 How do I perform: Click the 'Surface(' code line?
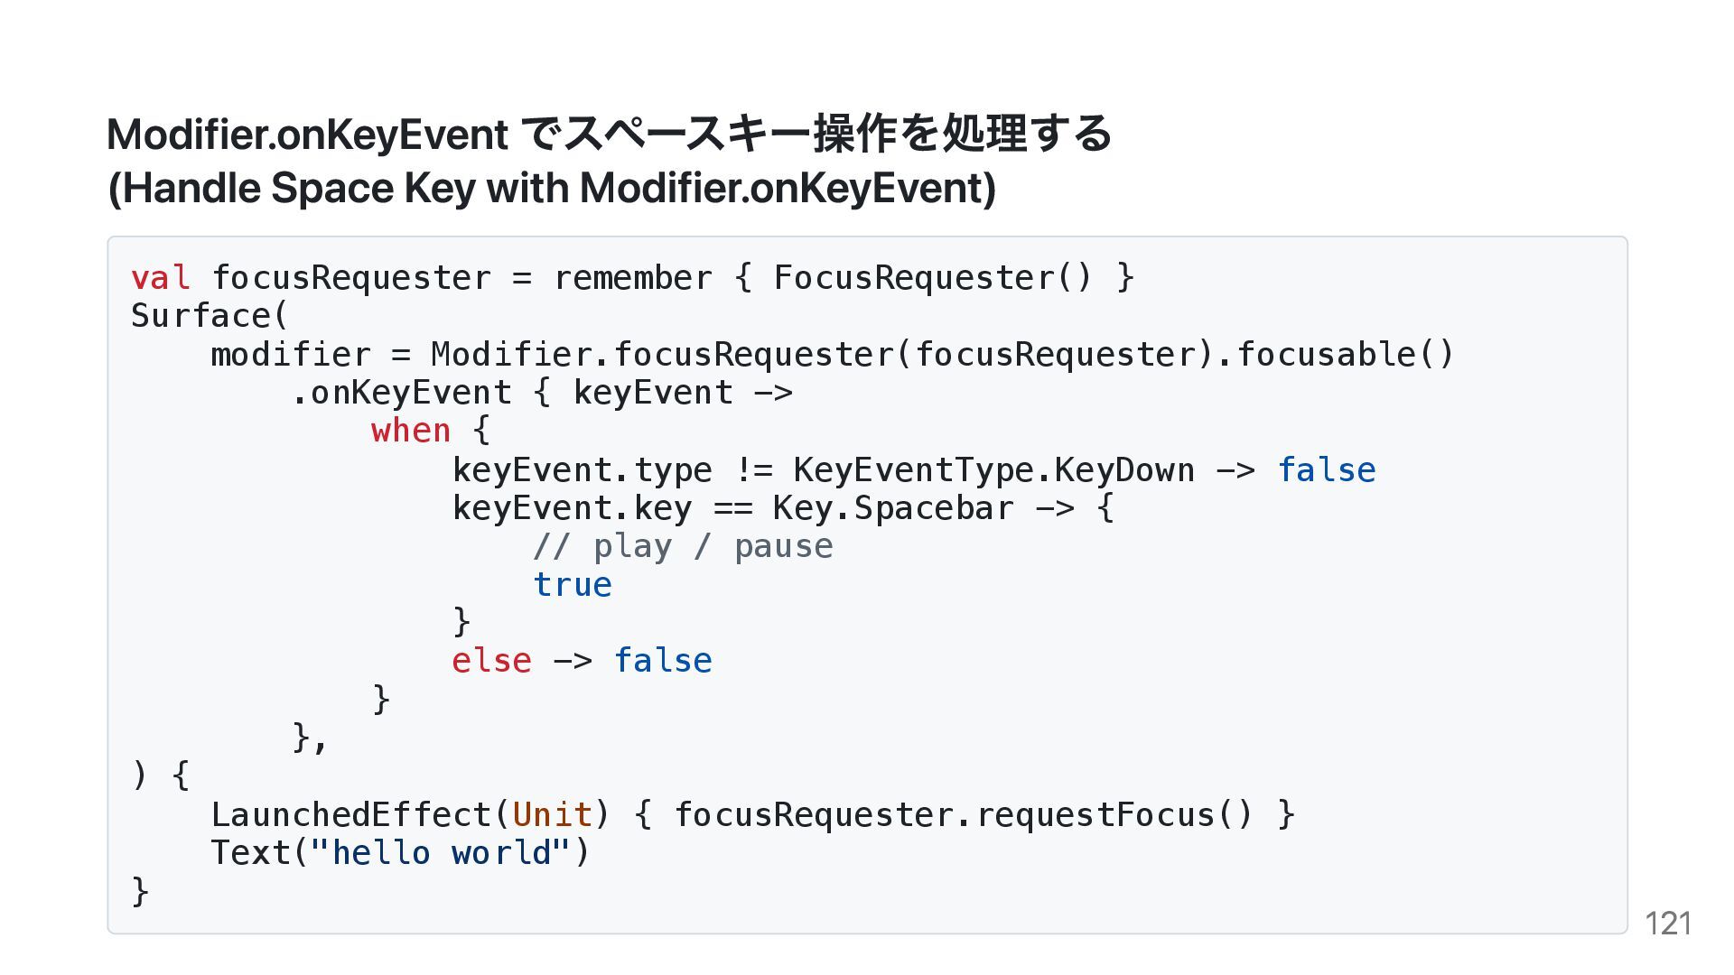(210, 316)
